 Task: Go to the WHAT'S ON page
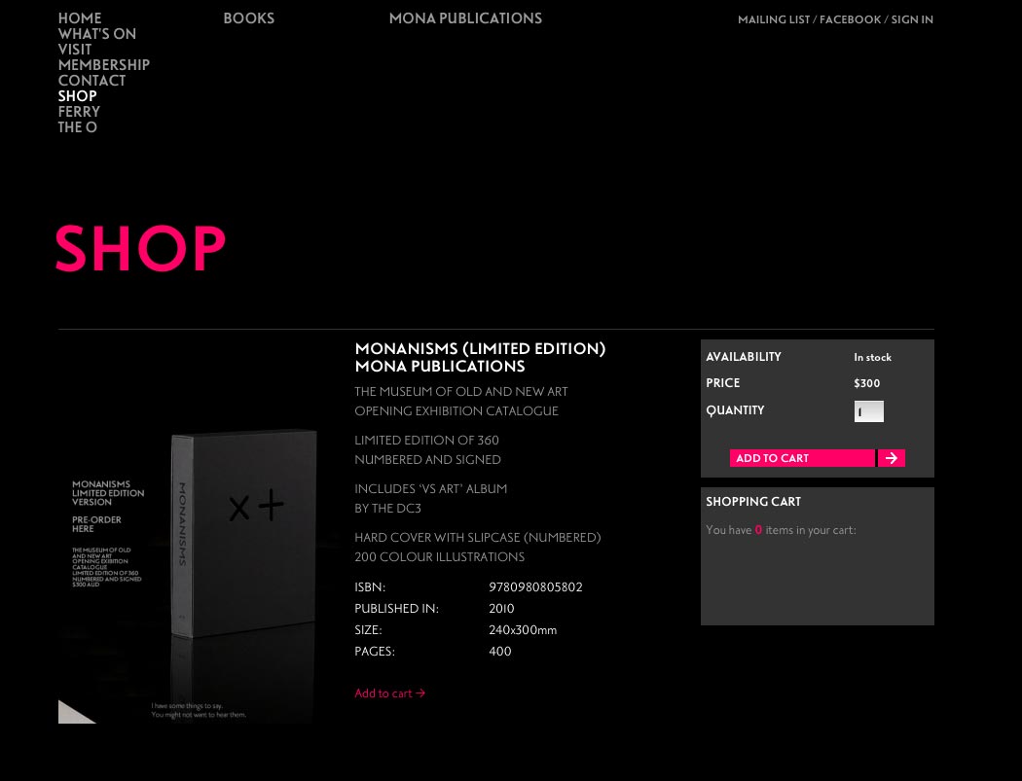pos(97,34)
